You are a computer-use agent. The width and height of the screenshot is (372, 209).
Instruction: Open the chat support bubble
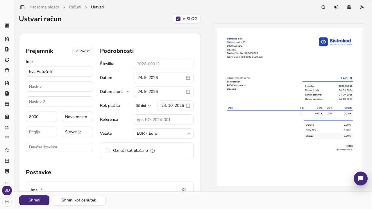(361, 179)
